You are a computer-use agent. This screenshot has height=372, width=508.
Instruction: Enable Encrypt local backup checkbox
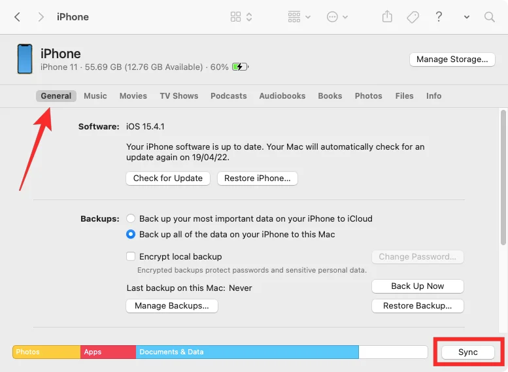click(x=131, y=256)
